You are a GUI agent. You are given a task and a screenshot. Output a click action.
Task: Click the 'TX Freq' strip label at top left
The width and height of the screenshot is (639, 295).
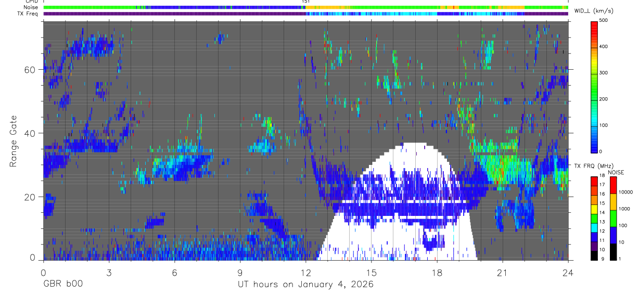pyautogui.click(x=29, y=14)
